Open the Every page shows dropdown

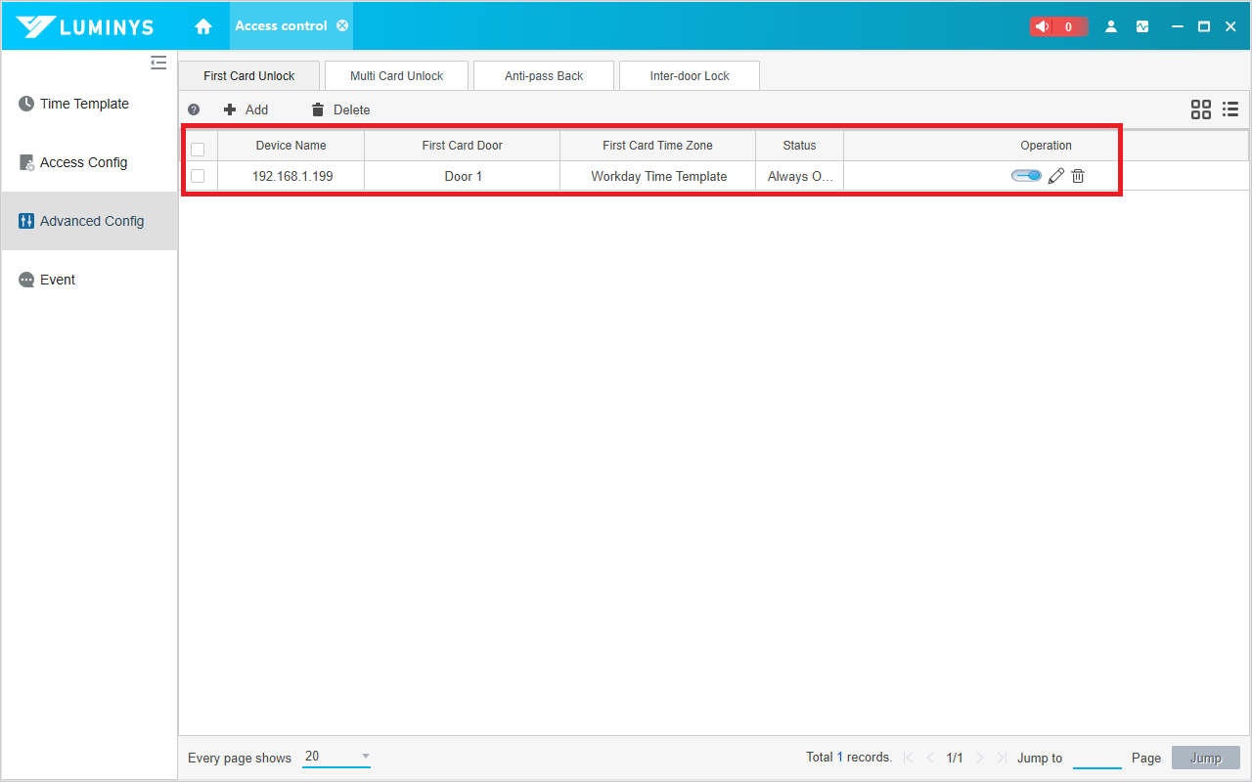click(x=336, y=757)
